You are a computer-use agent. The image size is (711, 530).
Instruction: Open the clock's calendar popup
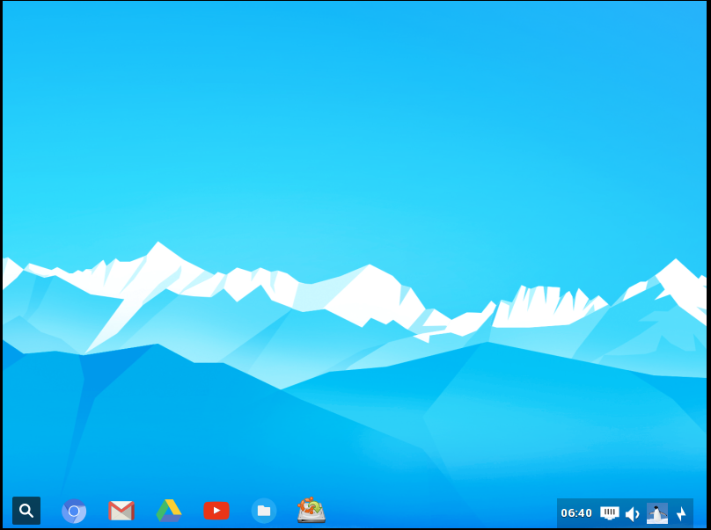coord(576,512)
